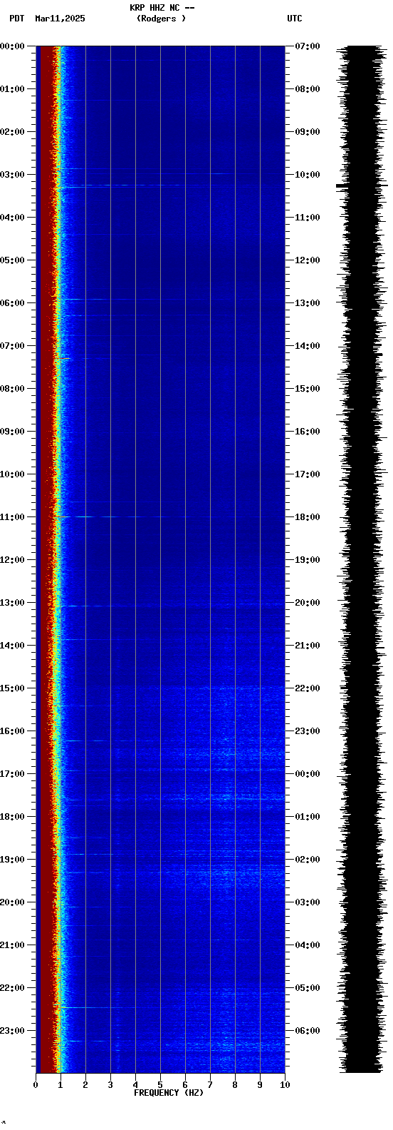Click the PDT timezone label

[x=16, y=19]
